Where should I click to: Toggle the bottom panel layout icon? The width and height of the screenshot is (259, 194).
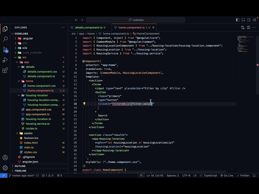pos(243,20)
